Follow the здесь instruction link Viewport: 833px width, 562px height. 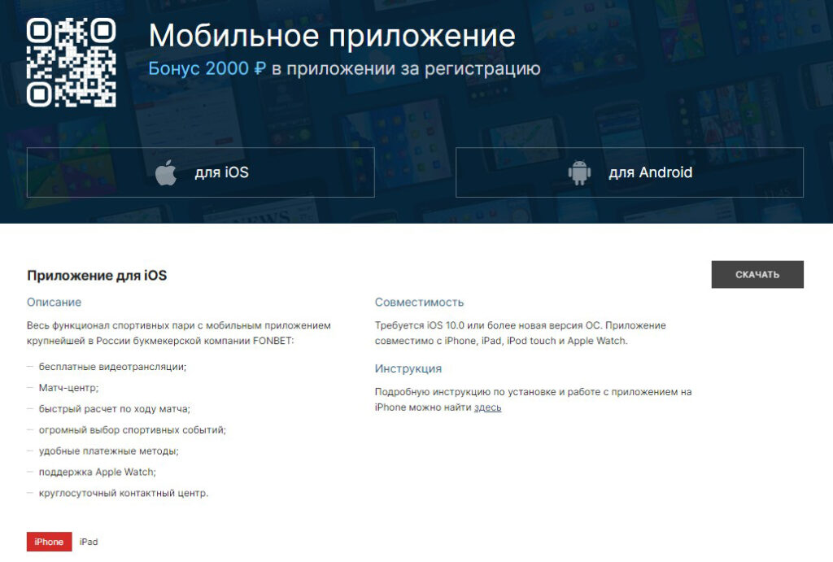coord(488,407)
